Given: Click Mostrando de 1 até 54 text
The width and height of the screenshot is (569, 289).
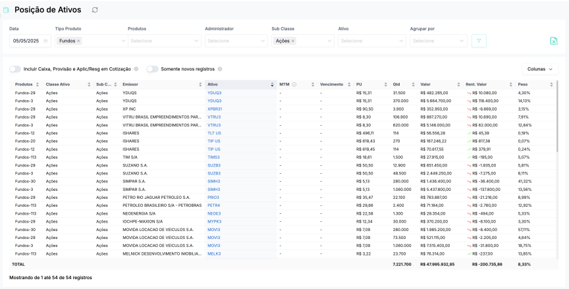Looking at the screenshot, I should point(51,278).
